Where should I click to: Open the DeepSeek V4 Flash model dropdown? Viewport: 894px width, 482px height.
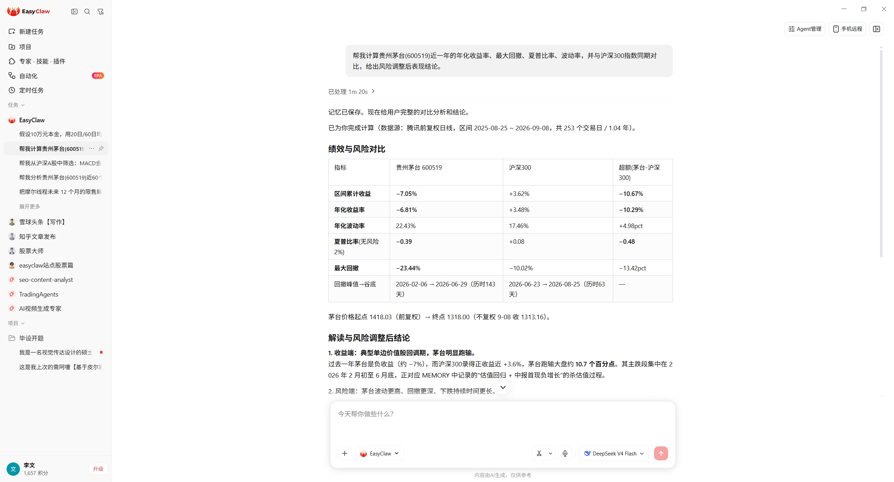(x=614, y=453)
